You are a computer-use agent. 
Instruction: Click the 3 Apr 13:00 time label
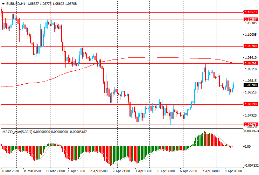[143, 171]
